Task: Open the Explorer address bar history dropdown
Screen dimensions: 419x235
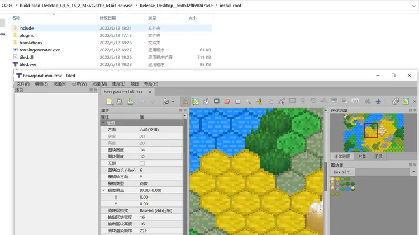Action: (414, 6)
